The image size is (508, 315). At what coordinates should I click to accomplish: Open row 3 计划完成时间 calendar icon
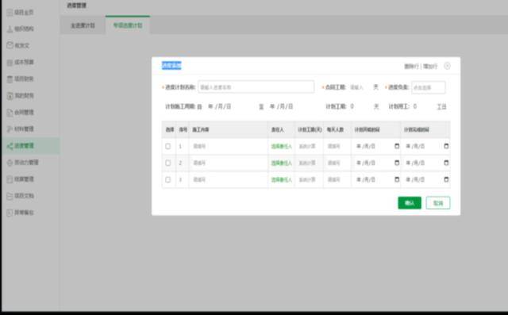click(x=446, y=179)
